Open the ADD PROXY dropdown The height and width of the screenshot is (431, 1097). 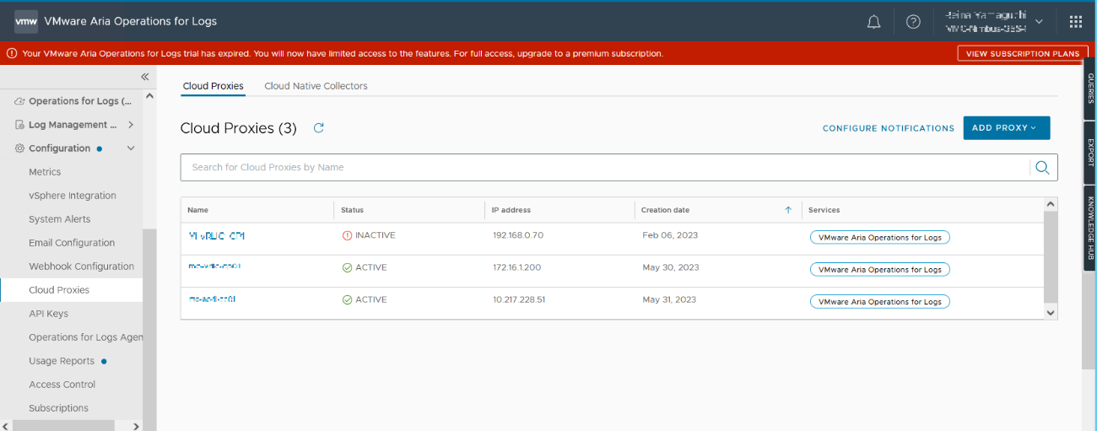(1007, 128)
